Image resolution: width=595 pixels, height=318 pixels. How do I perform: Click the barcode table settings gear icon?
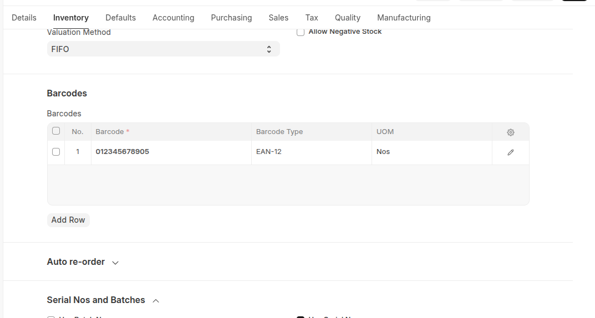(x=510, y=132)
